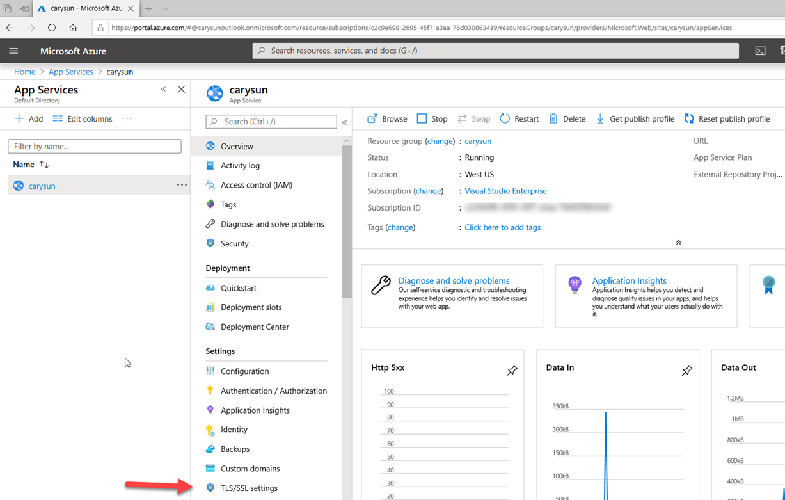Open Authentication / Authorization settings

tap(267, 391)
